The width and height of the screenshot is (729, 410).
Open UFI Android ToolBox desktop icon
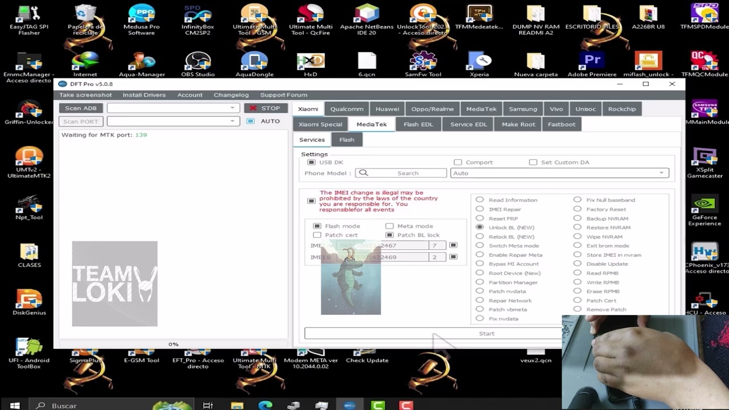tap(29, 353)
